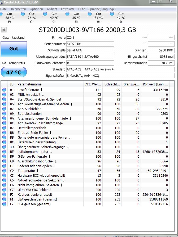Click the 47 °C temperature button
The width and height of the screenshot is (178, 237).
click(14, 72)
